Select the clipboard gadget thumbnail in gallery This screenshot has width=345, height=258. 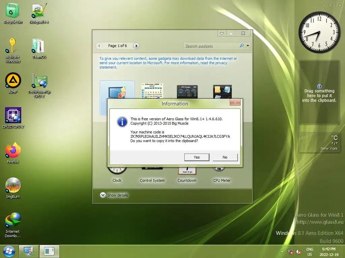point(222,92)
